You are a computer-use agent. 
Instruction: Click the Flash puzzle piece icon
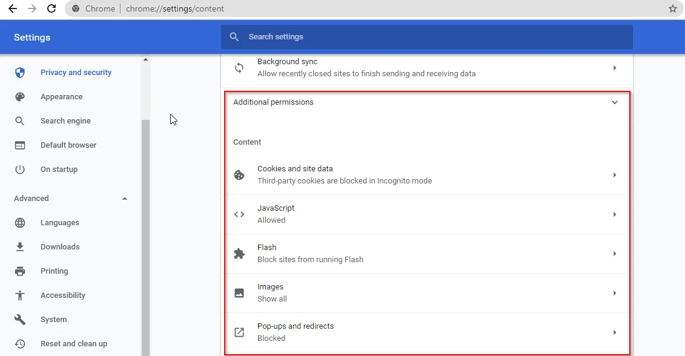(x=239, y=254)
